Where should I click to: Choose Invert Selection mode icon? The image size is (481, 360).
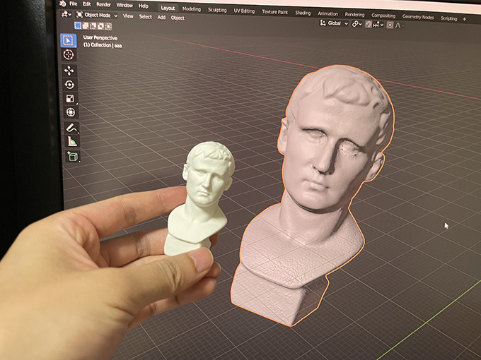click(100, 26)
